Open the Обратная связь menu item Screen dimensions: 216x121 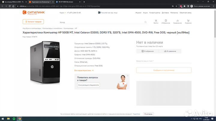[x=185, y=13]
